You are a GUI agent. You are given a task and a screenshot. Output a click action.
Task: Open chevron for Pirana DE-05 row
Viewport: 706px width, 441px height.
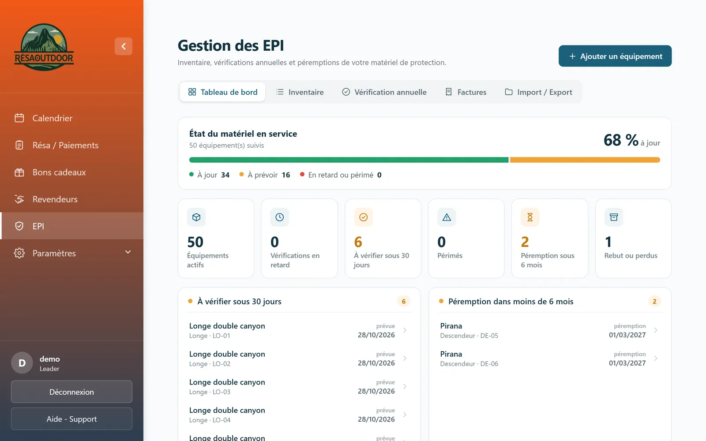(x=656, y=330)
